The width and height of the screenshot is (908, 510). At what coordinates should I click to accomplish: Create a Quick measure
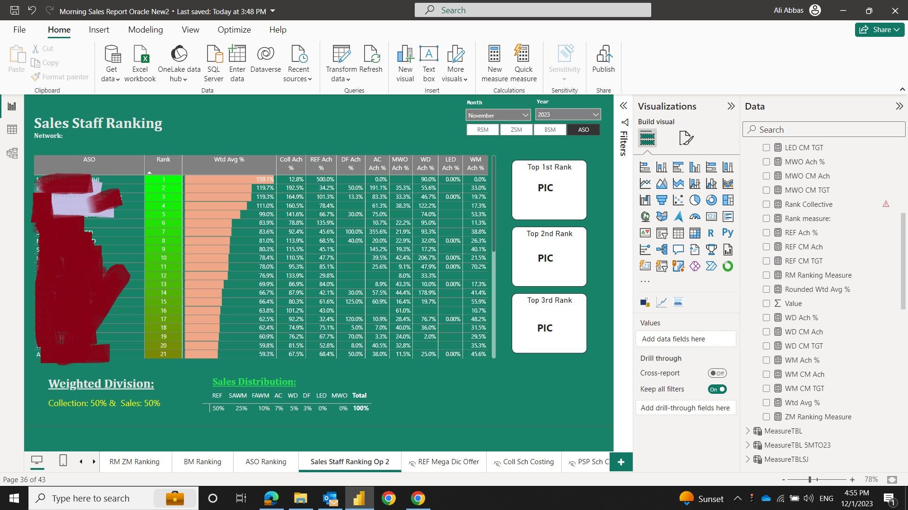coord(523,63)
